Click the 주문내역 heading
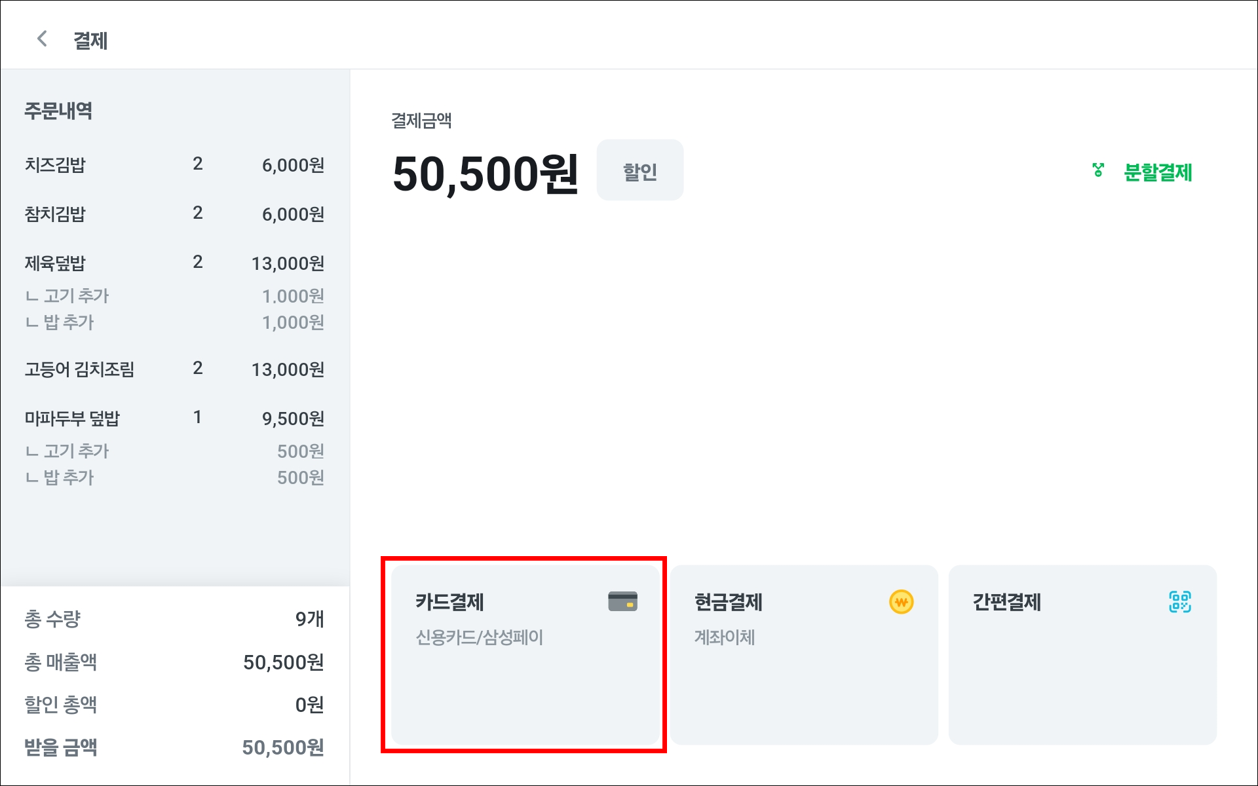This screenshot has height=786, width=1258. (58, 111)
